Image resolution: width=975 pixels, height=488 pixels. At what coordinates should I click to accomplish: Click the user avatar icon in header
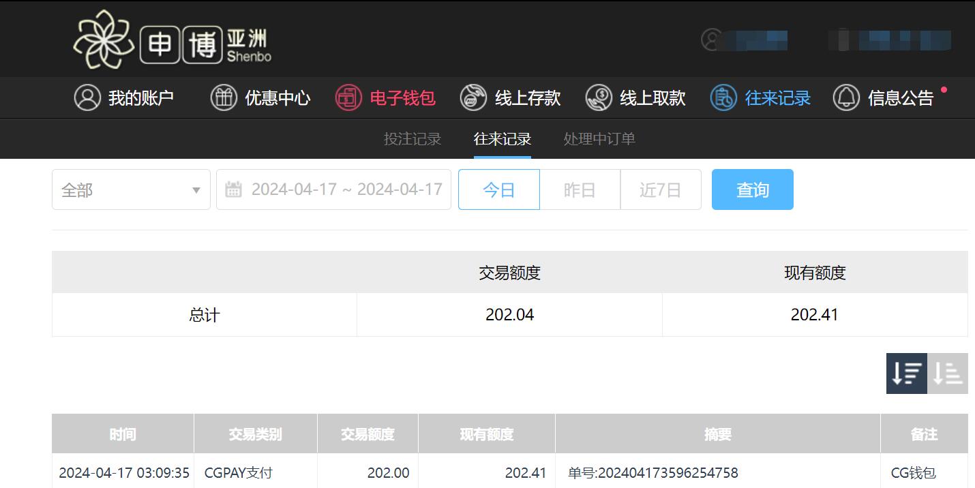click(x=712, y=40)
